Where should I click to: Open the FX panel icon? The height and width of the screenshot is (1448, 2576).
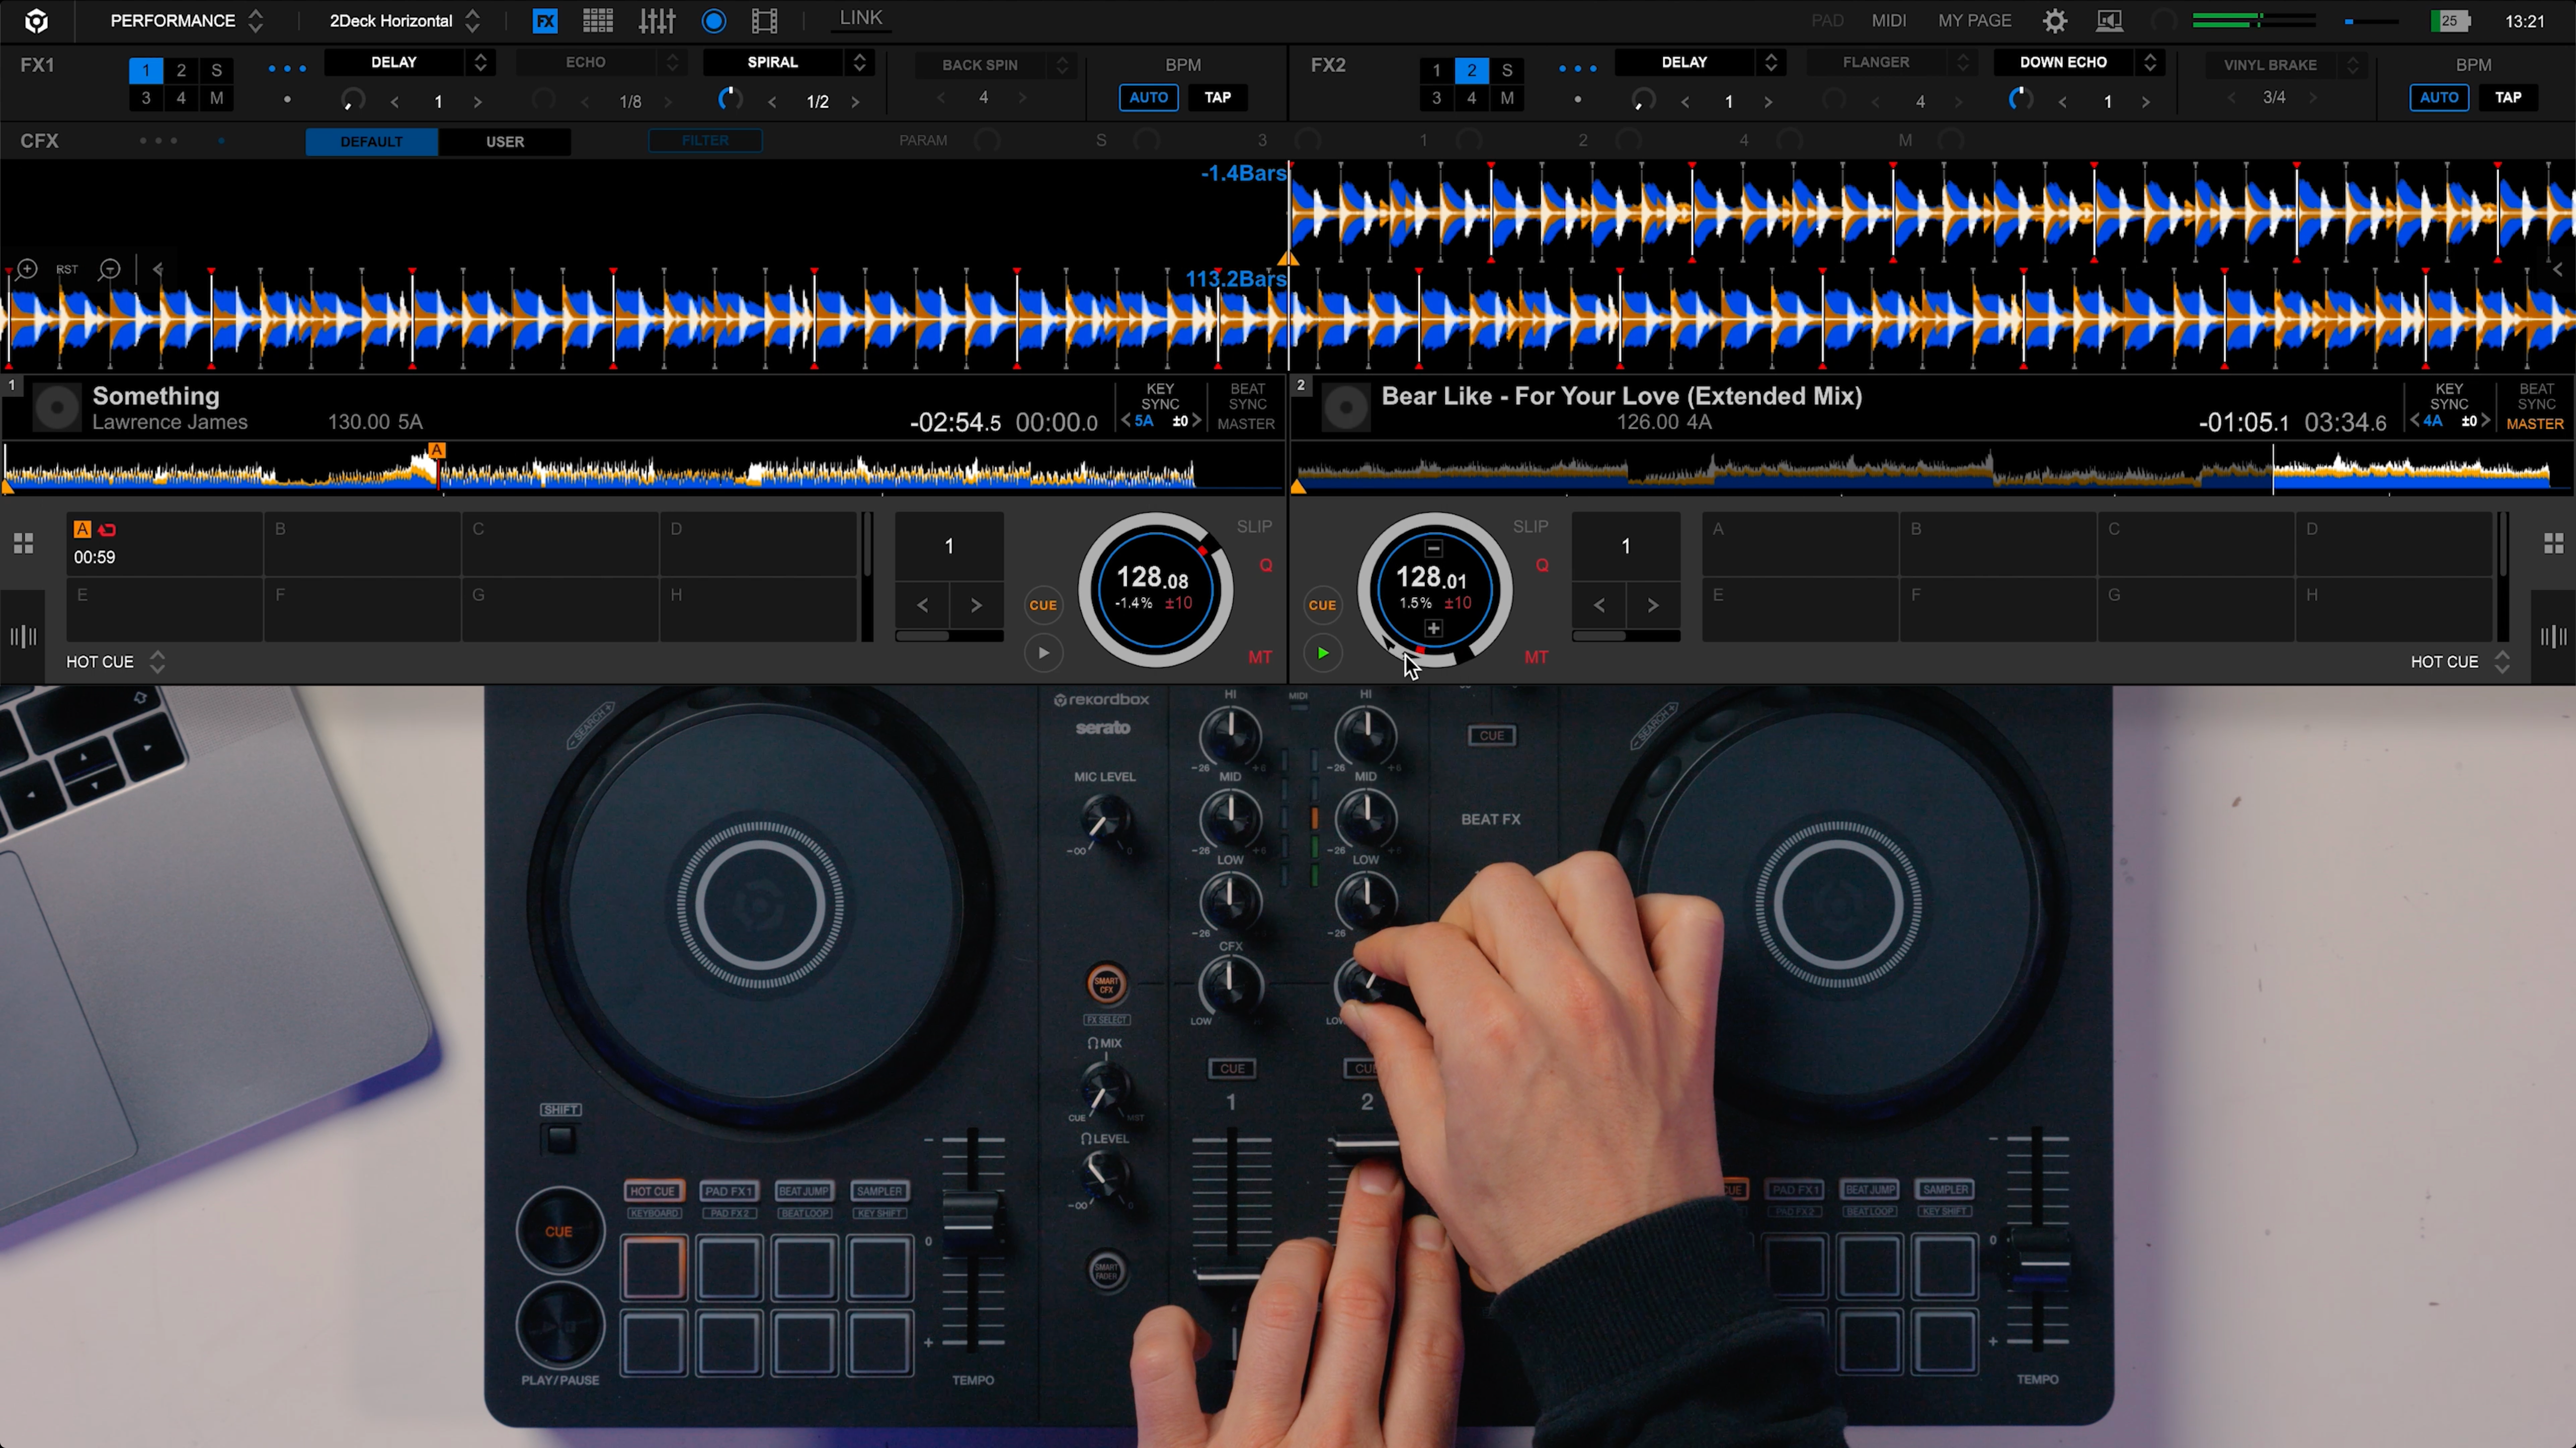pyautogui.click(x=545, y=20)
